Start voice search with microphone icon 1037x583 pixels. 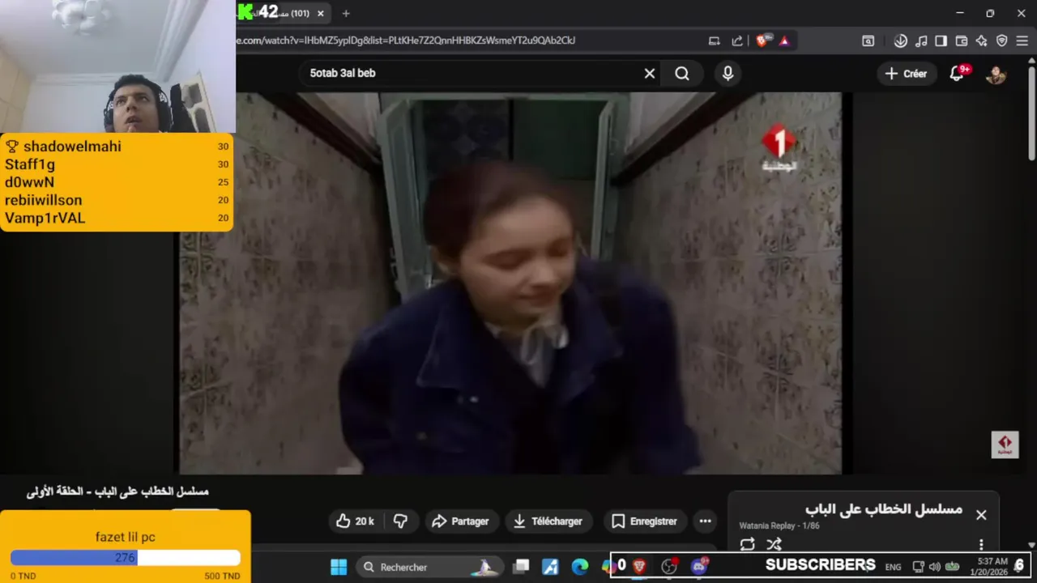728,74
